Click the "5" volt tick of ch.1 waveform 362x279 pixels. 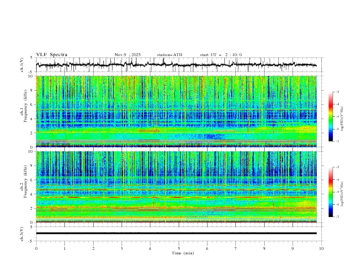pos(32,58)
